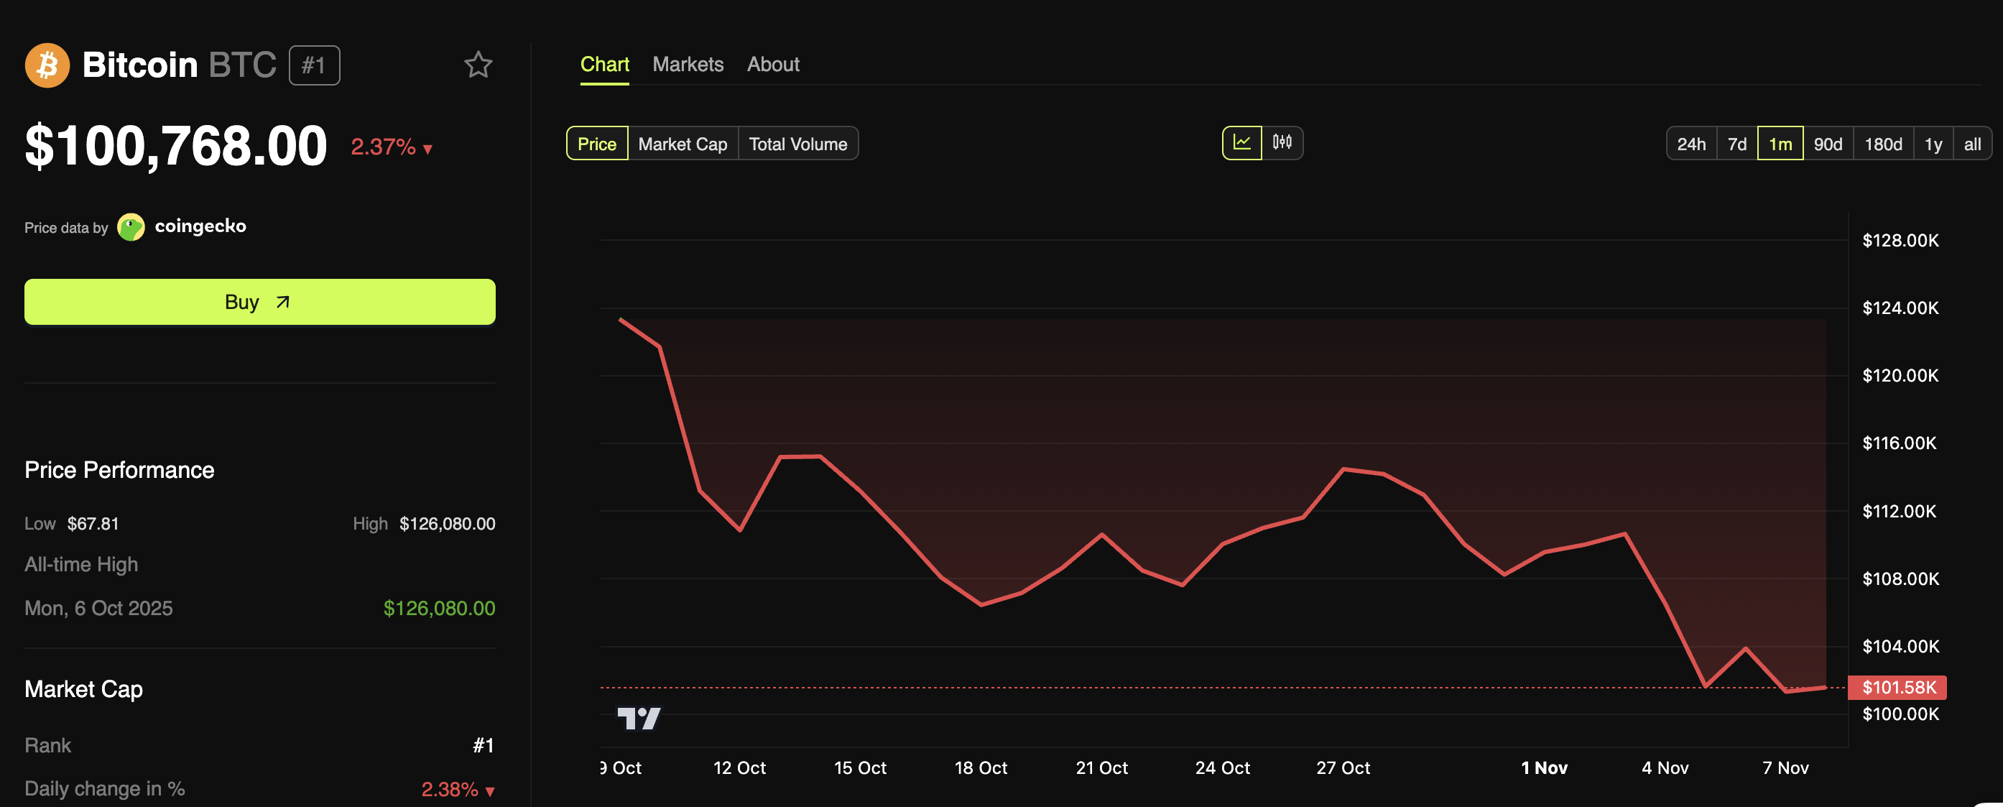Show the all-time chart range
The image size is (2003, 807).
(x=1971, y=144)
